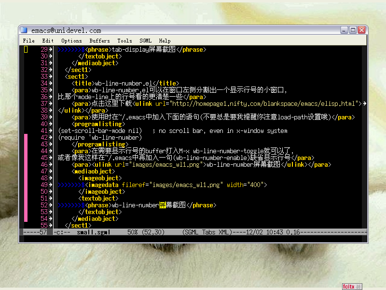Viewport: 386px width, 290px height.
Task: Click "(wb-line-number-enable)" on line 45
Action: click(x=211, y=158)
